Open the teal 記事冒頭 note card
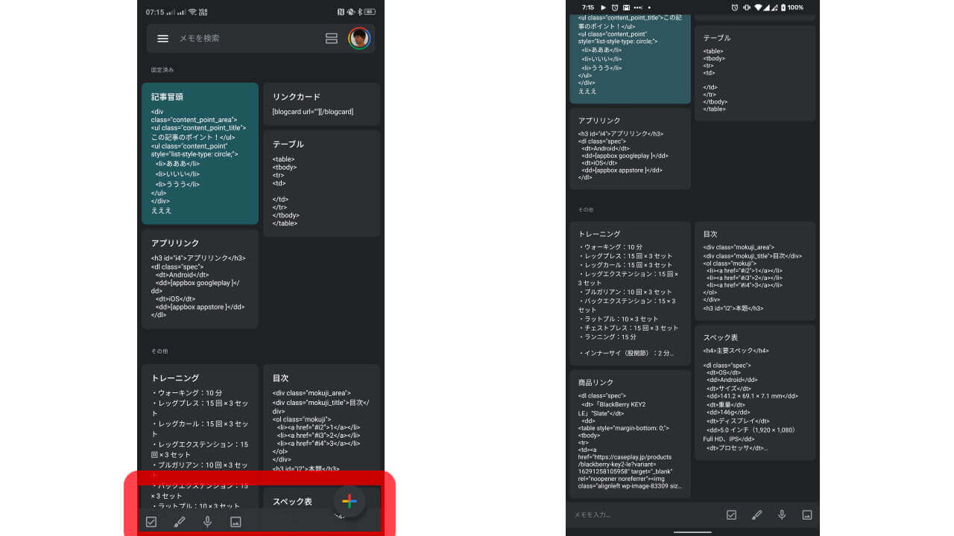This screenshot has height=536, width=954. (x=200, y=153)
